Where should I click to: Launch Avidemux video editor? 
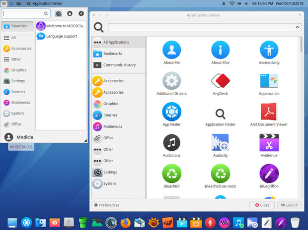[269, 145]
